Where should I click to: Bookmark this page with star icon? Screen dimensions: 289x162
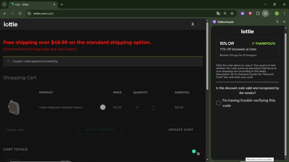point(232,13)
